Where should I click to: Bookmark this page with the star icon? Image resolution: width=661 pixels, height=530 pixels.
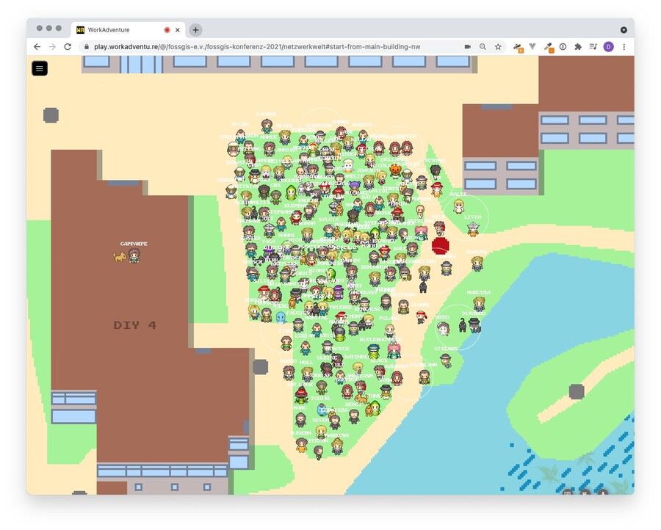498,47
